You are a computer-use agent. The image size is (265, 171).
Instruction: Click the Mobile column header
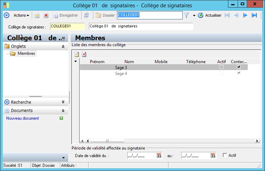161,62
